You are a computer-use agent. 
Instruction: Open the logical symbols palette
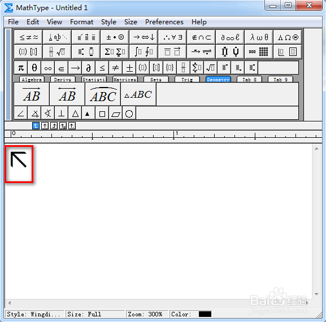[173, 37]
